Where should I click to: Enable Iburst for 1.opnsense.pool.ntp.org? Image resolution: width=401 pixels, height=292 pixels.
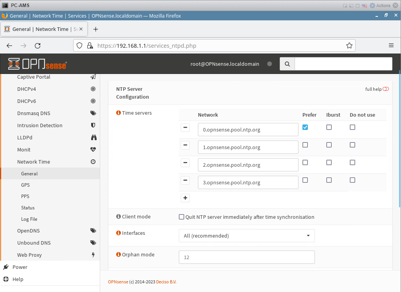[x=329, y=145]
